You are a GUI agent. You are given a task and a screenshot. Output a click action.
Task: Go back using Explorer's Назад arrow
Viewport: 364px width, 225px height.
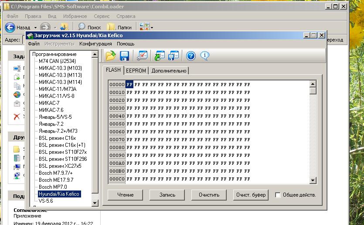coord(10,28)
